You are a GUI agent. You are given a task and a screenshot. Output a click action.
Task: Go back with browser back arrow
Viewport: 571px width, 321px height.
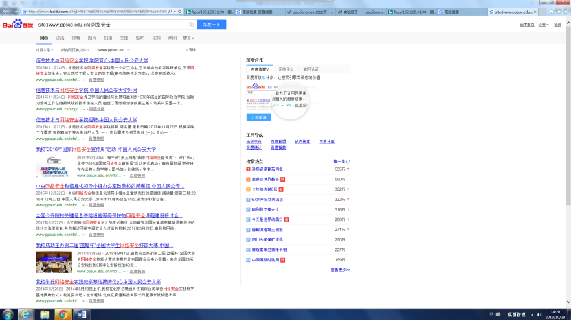pyautogui.click(x=6, y=11)
